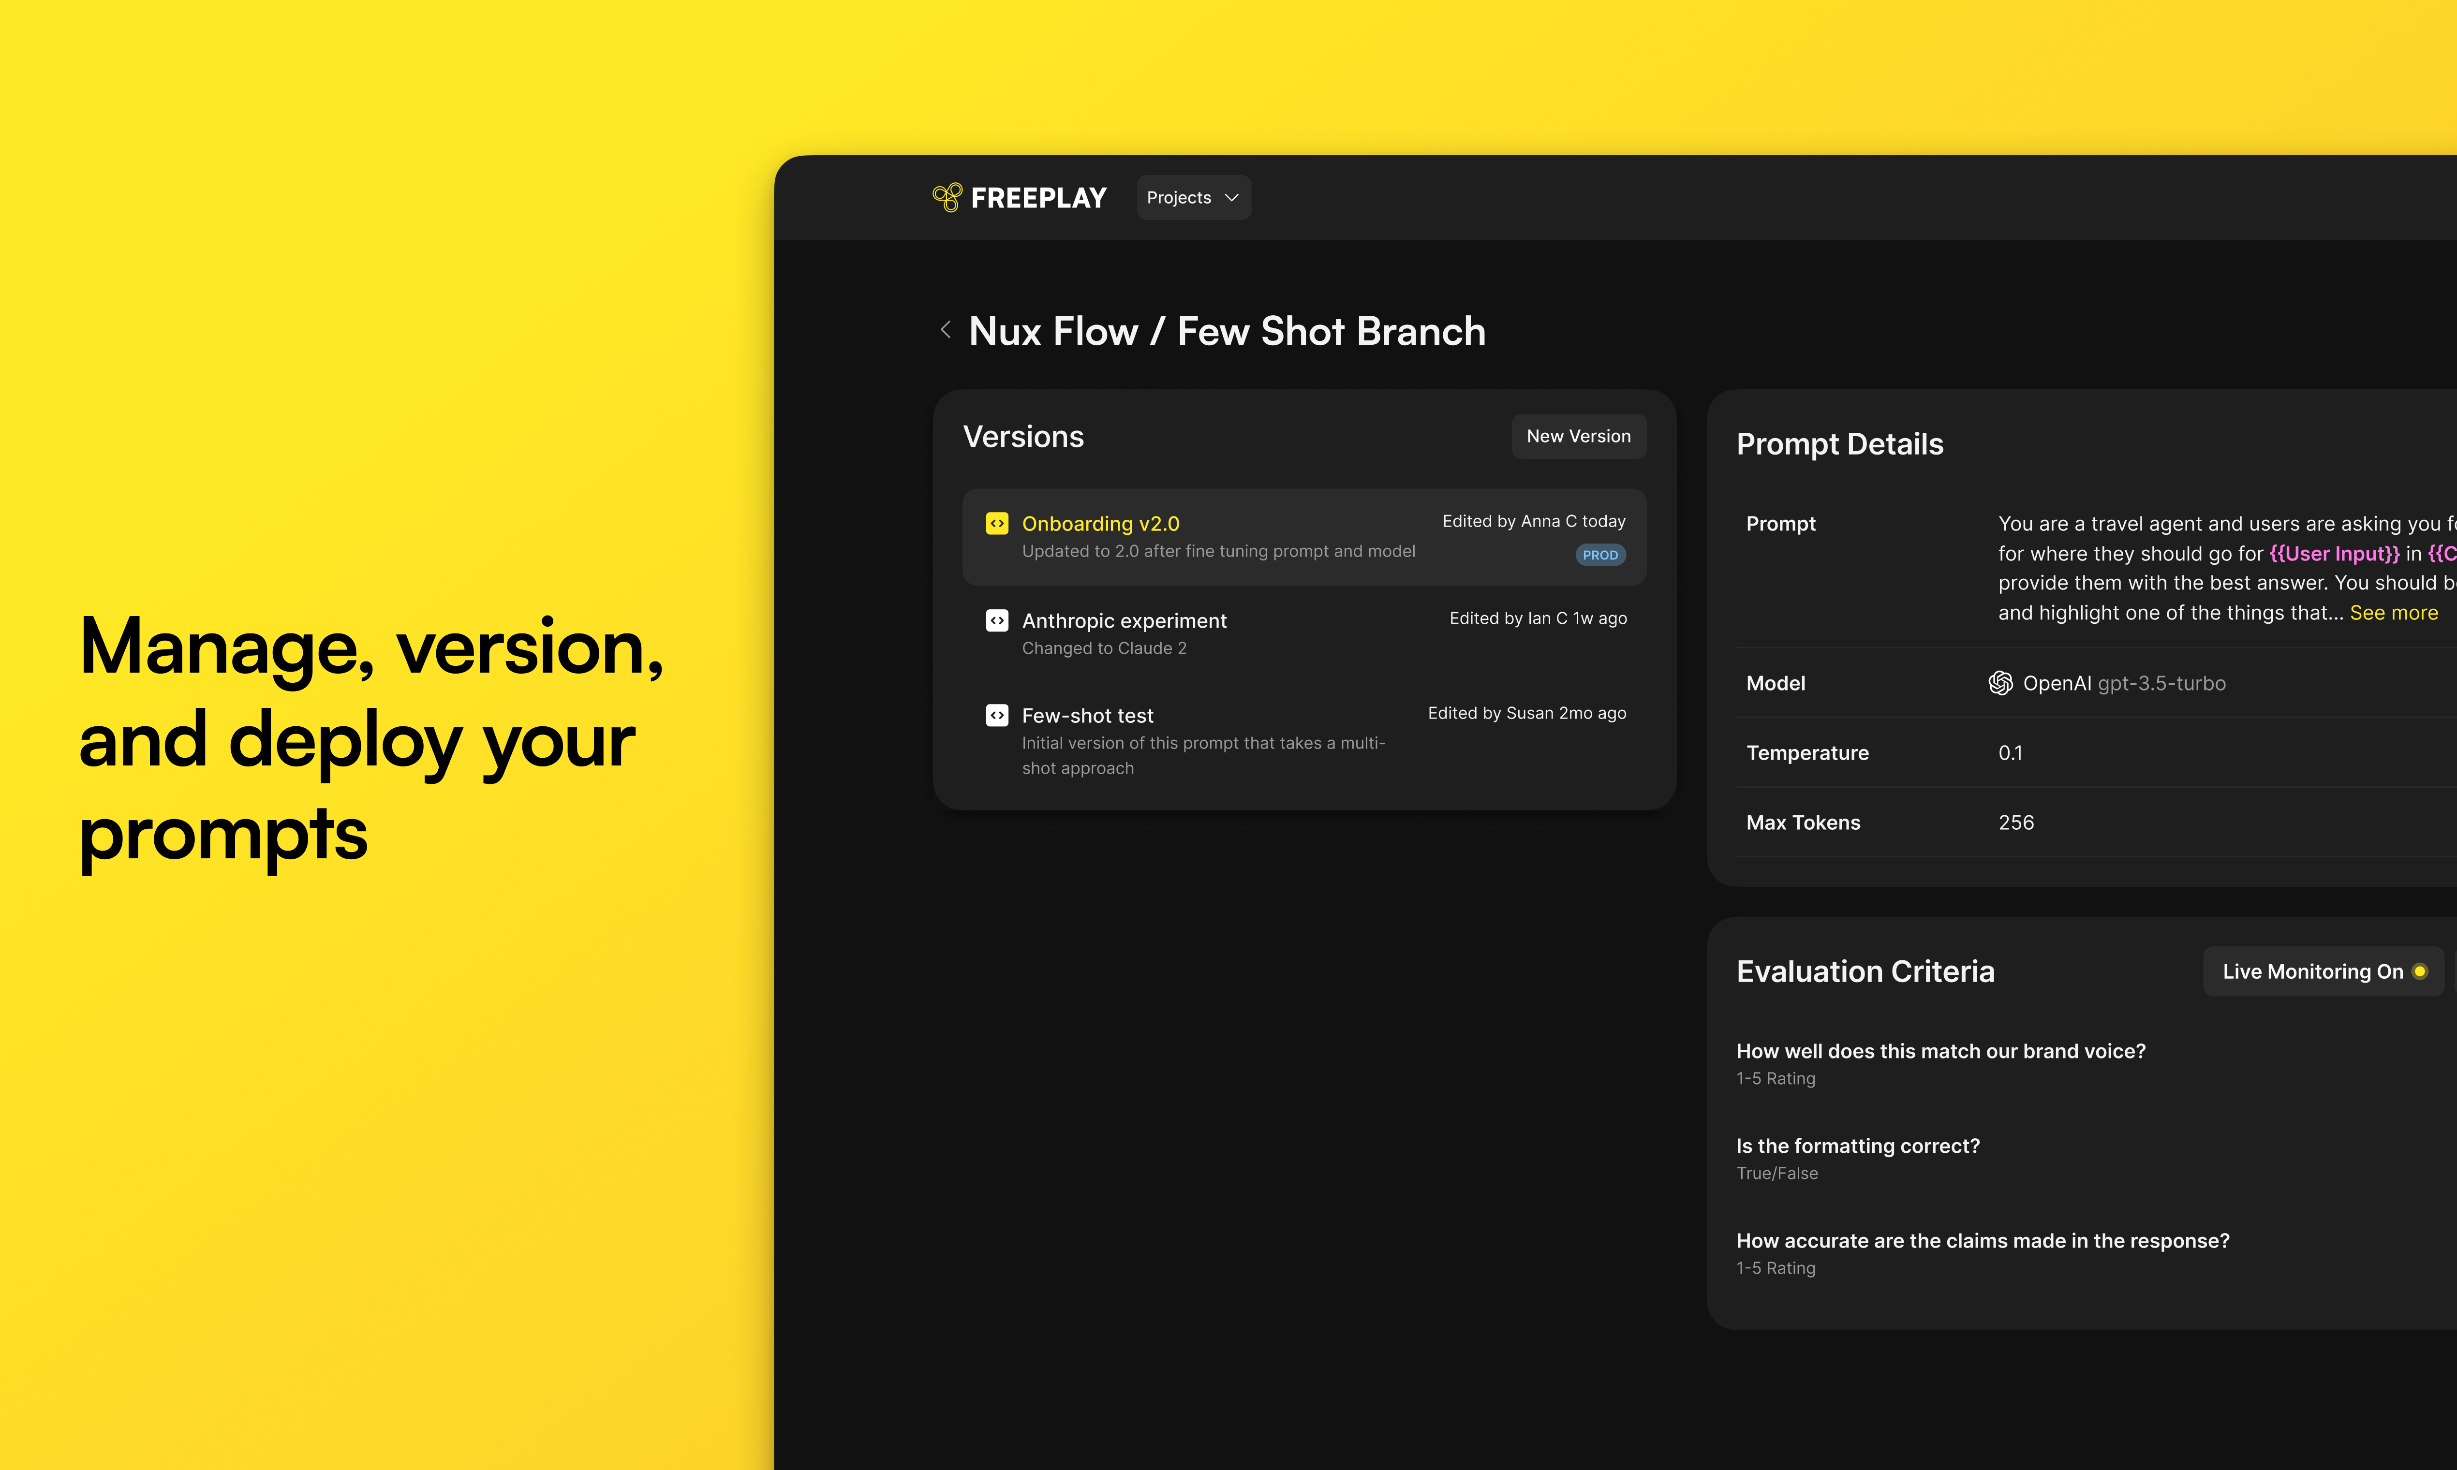Viewport: 2457px width, 1470px height.
Task: Click the chevron arrow in Projects dropdown
Action: pyautogui.click(x=1231, y=198)
